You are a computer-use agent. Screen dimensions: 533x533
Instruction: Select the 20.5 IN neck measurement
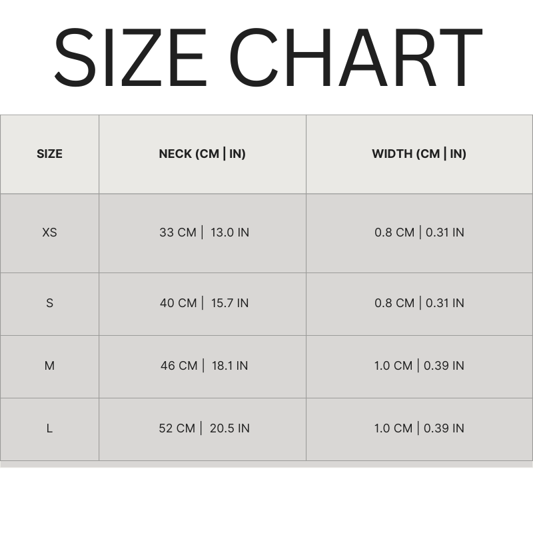pyautogui.click(x=230, y=428)
